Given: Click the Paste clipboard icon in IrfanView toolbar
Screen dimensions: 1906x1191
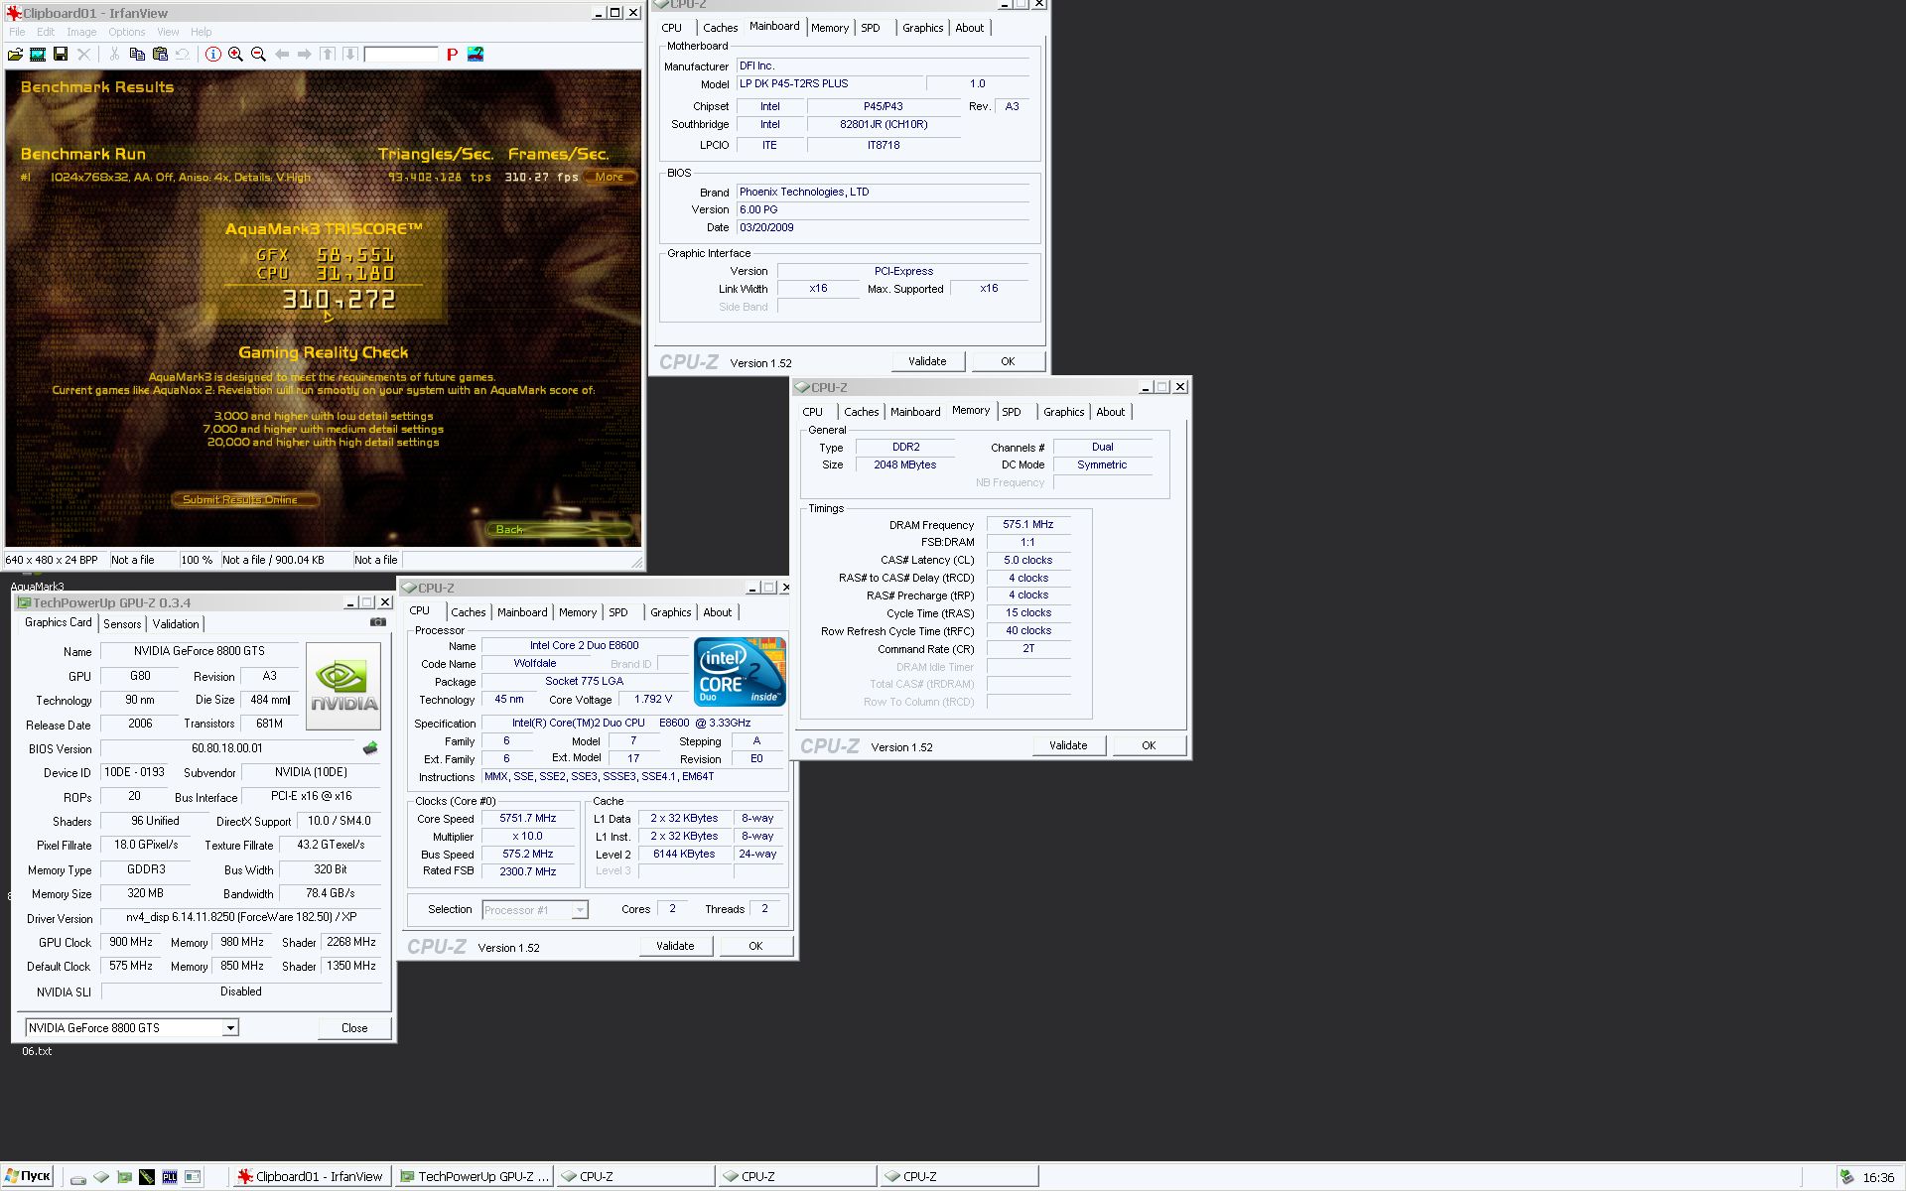Looking at the screenshot, I should coord(160,55).
